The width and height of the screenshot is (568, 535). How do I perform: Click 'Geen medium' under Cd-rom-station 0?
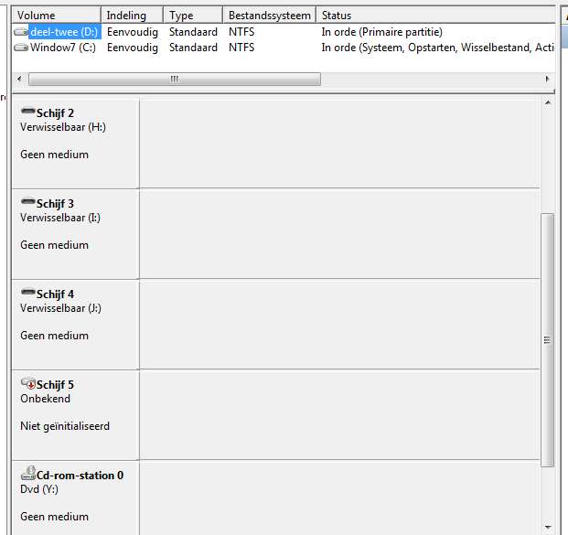(x=54, y=517)
